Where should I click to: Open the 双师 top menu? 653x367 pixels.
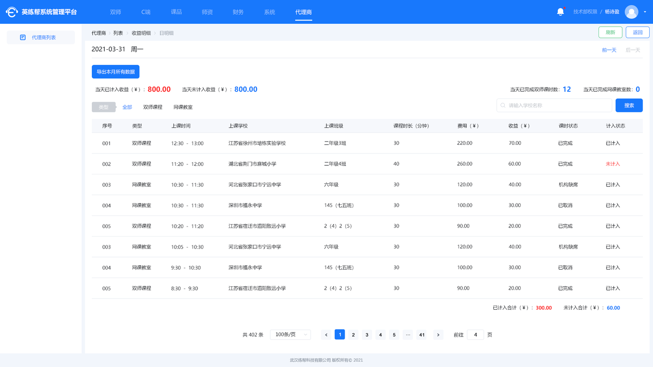click(x=115, y=12)
